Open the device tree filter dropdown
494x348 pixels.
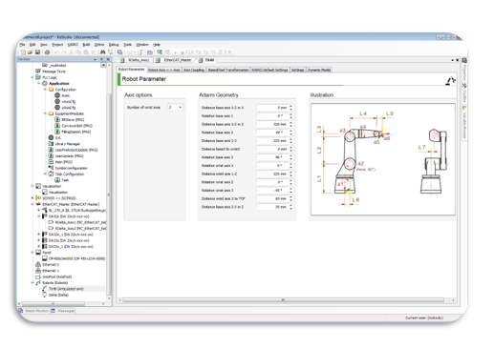click(103, 65)
